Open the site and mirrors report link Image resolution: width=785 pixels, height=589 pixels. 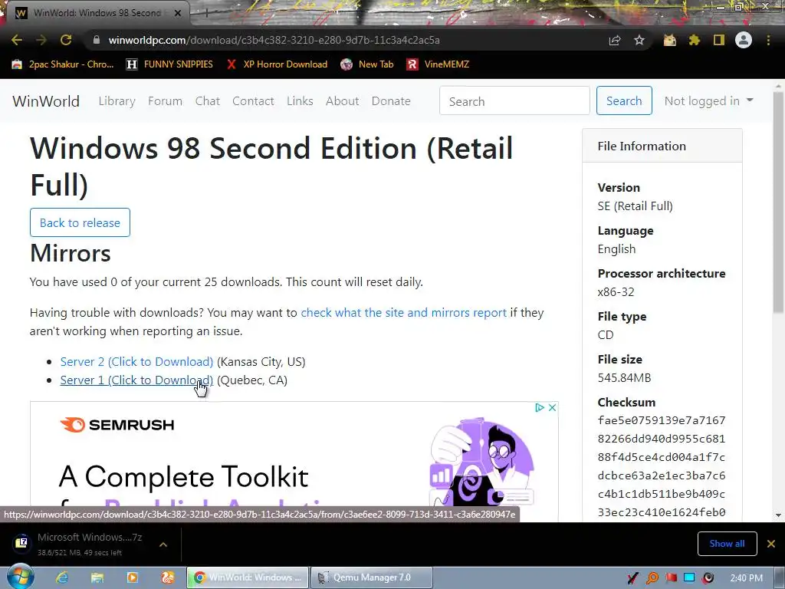pos(403,313)
